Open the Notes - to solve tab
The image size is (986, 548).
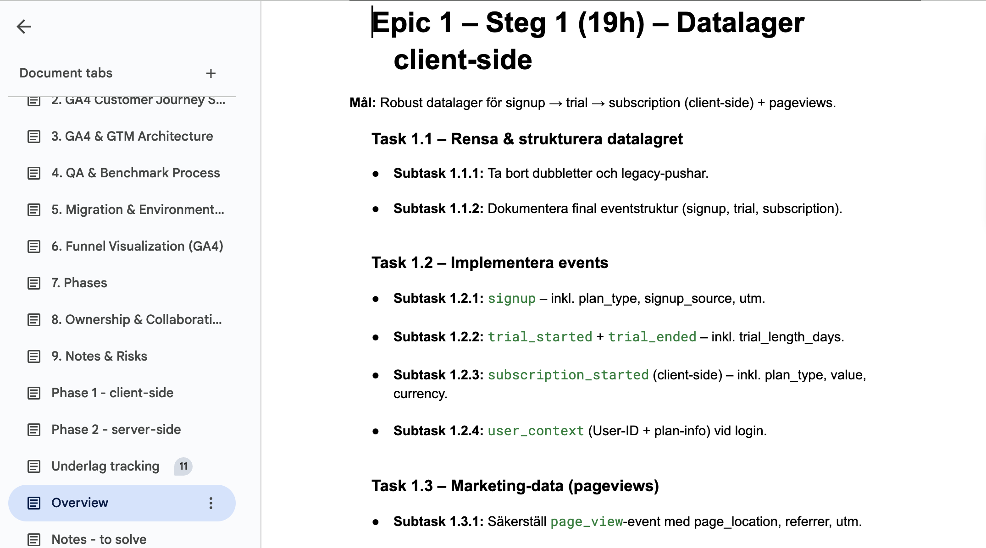click(98, 539)
